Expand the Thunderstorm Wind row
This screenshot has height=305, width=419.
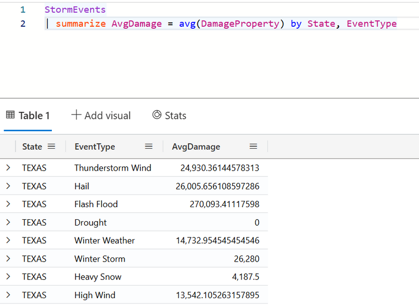8,168
